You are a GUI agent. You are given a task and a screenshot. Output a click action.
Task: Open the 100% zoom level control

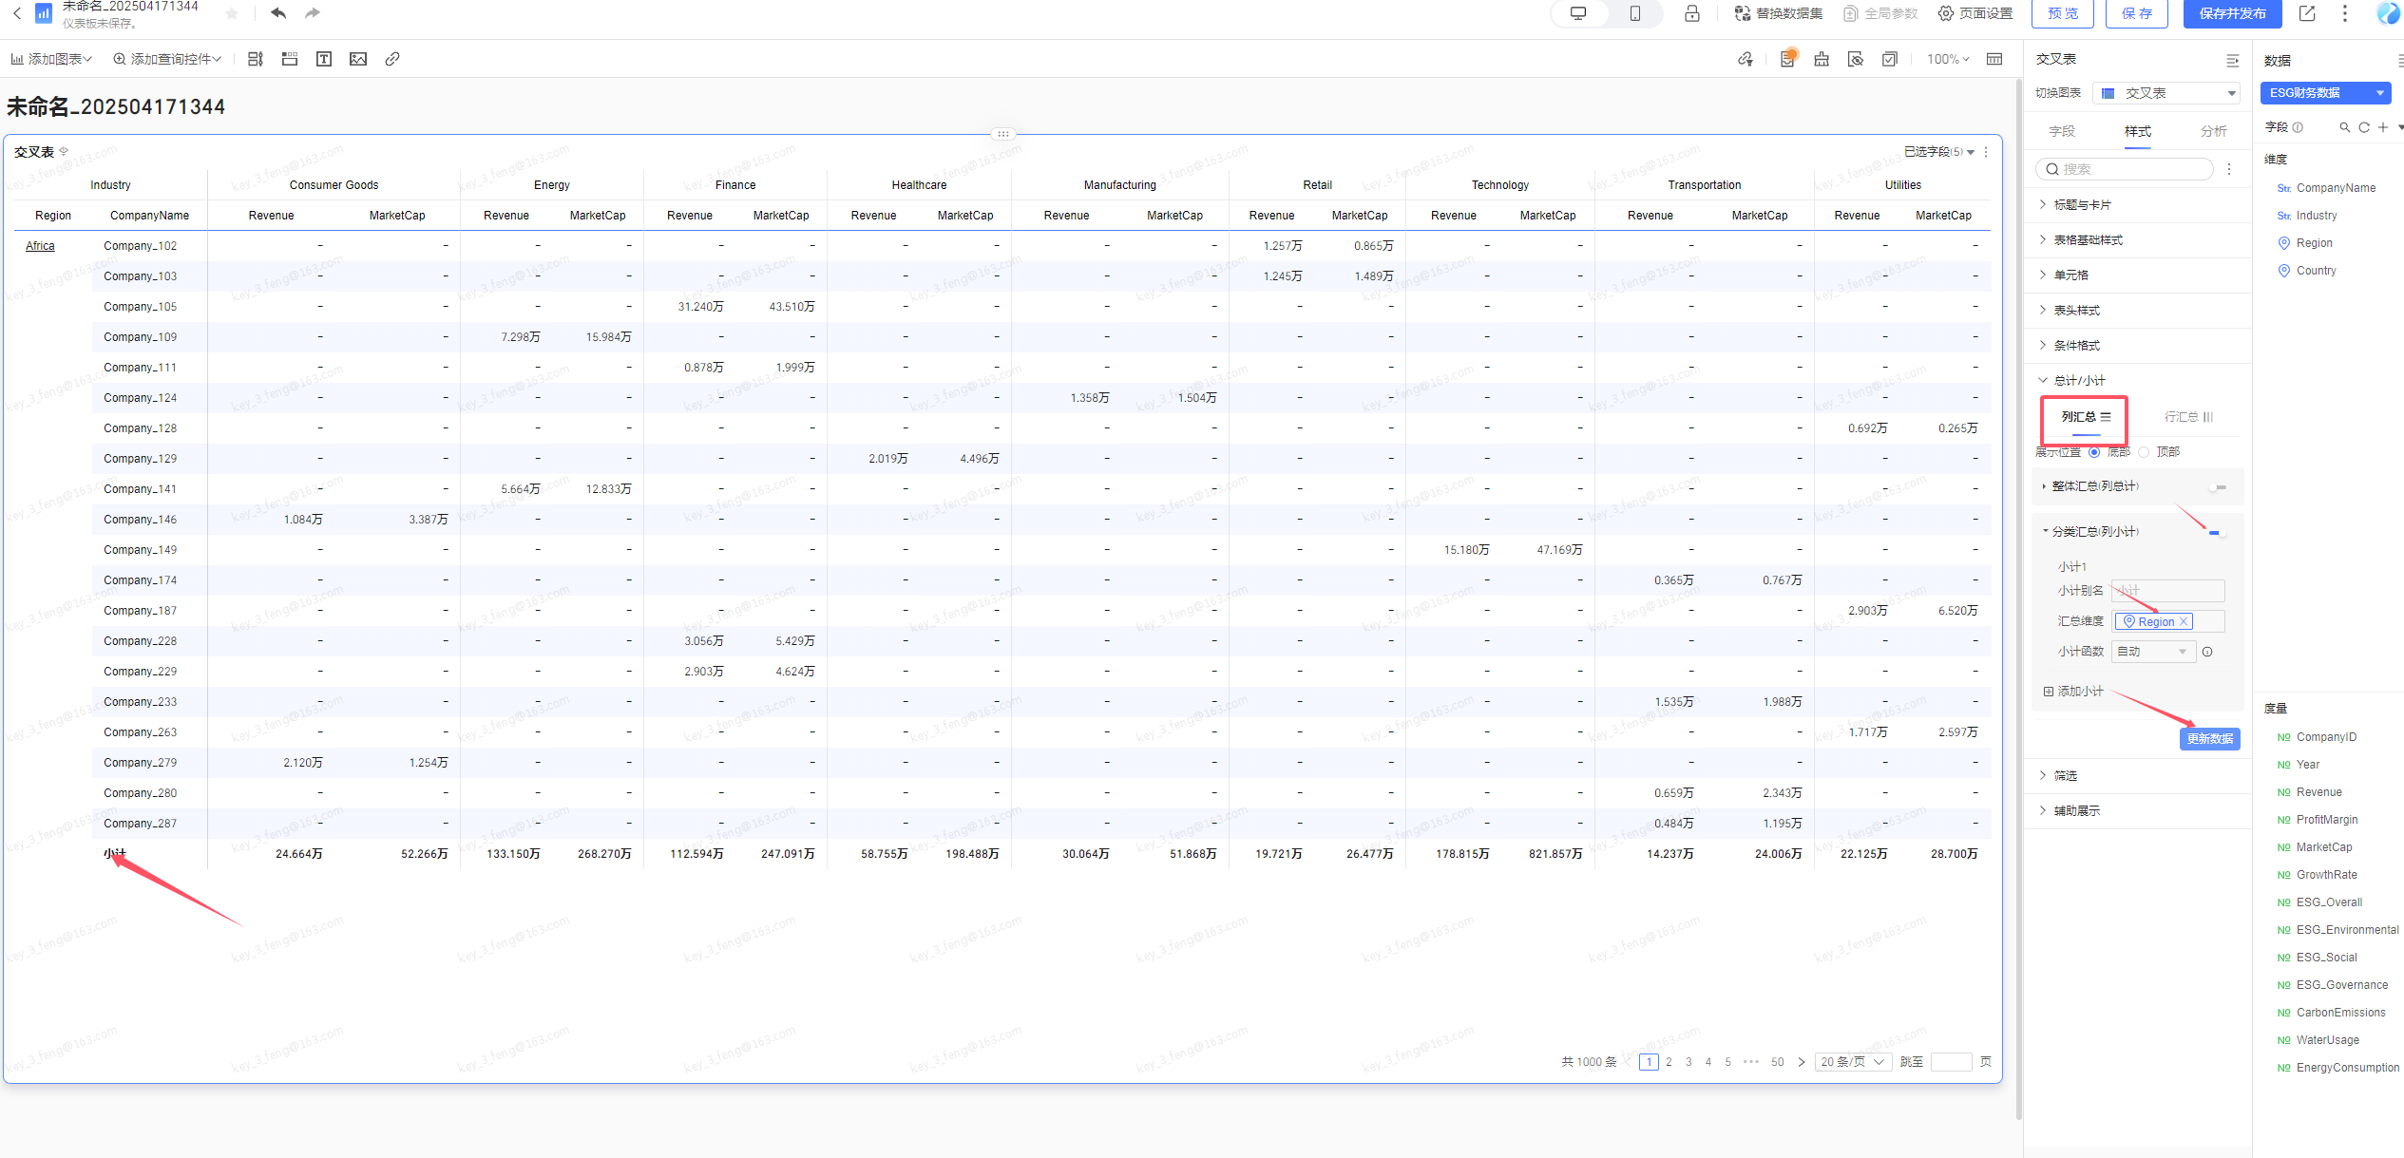click(x=1947, y=59)
